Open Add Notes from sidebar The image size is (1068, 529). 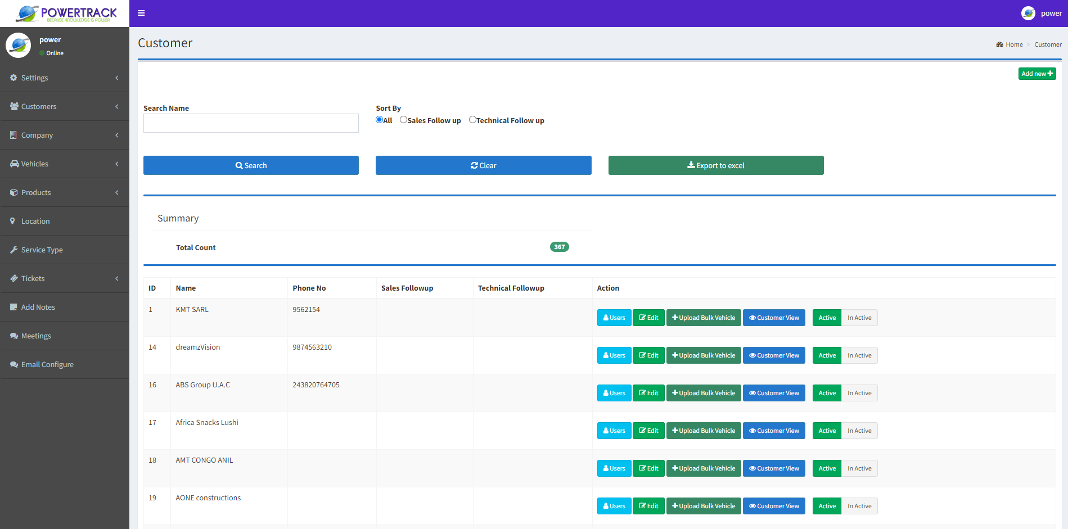38,307
